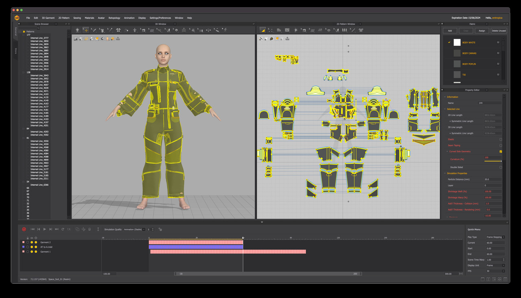Click the Assign button in the Fabric panel
Screen dimensions: 521x298
click(x=482, y=31)
